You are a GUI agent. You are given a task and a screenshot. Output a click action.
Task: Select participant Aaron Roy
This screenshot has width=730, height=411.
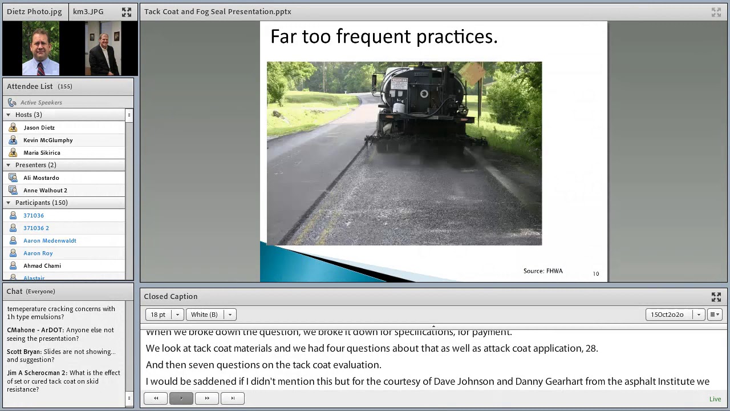coord(38,253)
